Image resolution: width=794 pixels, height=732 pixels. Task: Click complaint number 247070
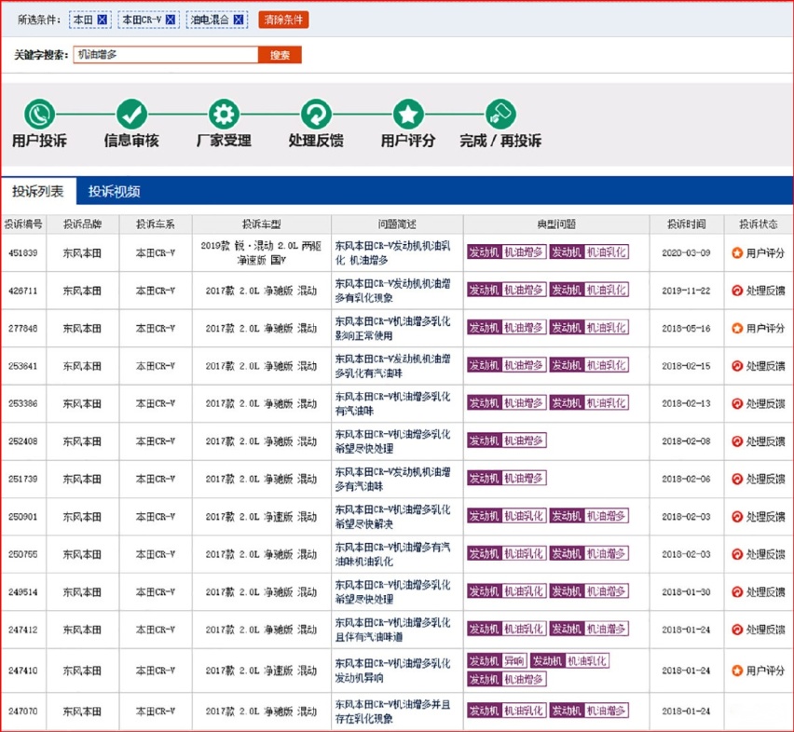click(22, 712)
